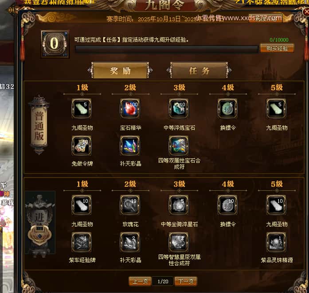Click the level 0 badge emblem
The image size is (309, 293).
pos(55,44)
